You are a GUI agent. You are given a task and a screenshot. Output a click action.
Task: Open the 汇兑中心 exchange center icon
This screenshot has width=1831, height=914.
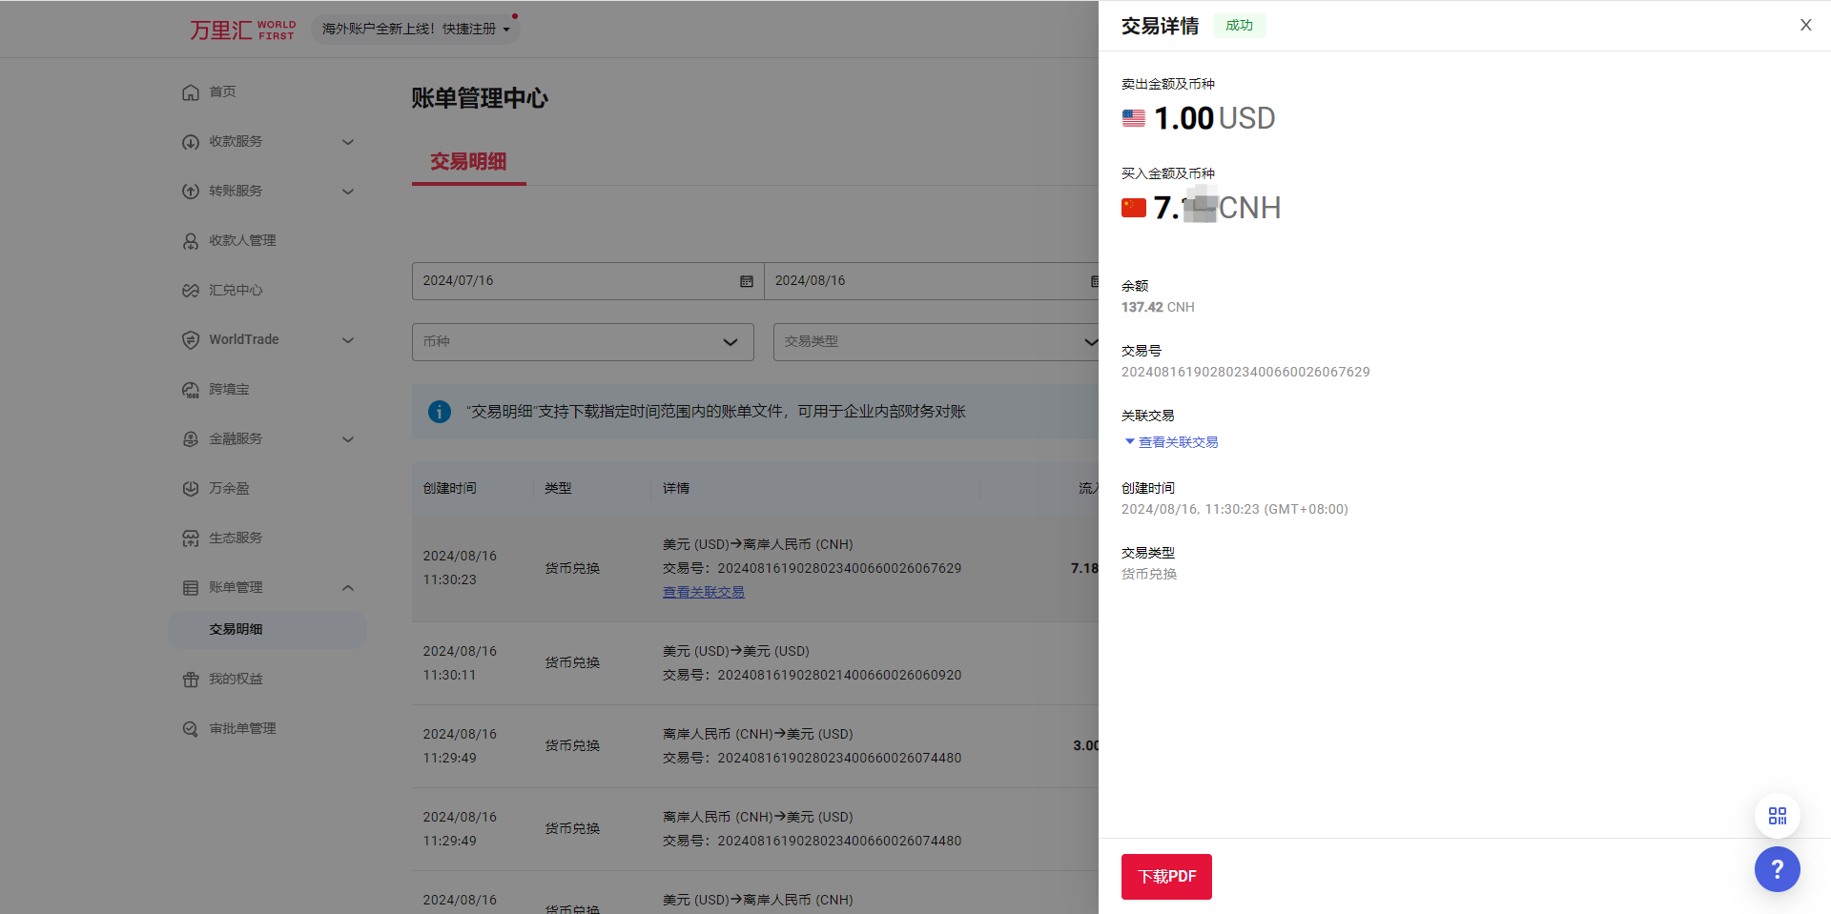coord(191,290)
